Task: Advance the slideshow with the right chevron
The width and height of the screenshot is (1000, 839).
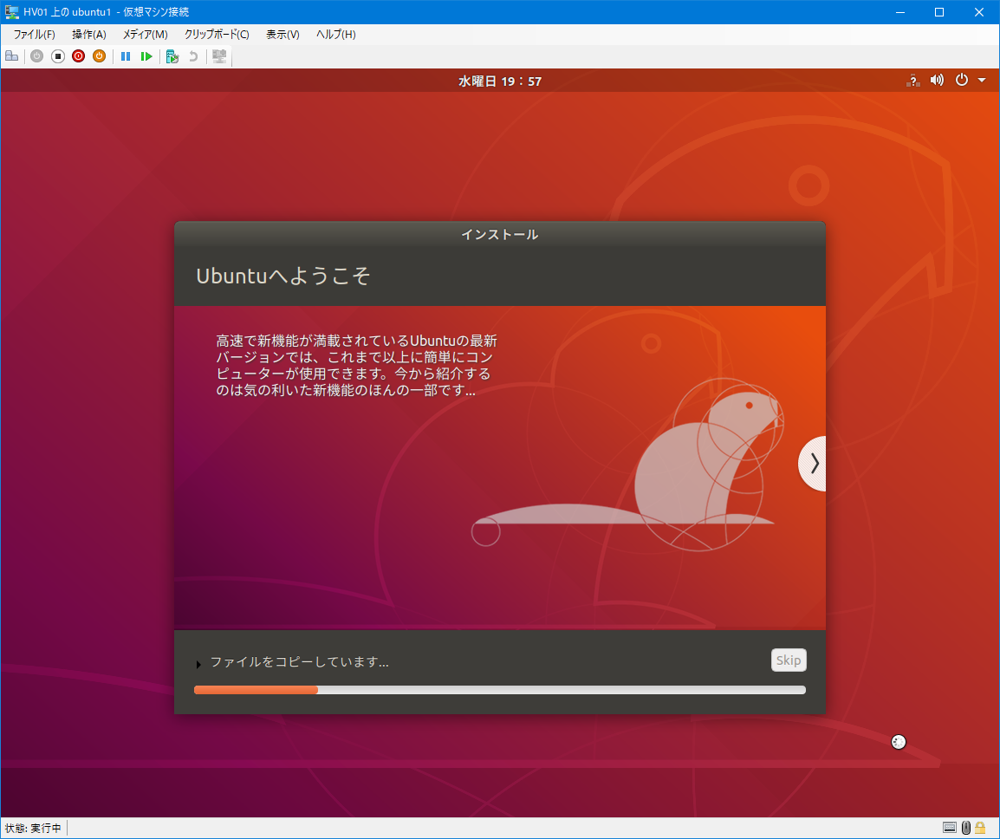Action: coord(813,464)
